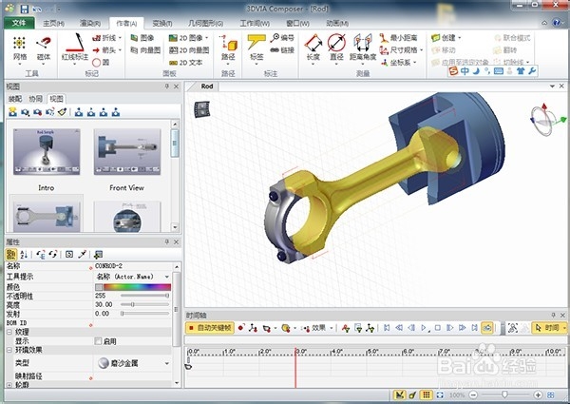Click the create view icon in views toolbar

(12, 112)
